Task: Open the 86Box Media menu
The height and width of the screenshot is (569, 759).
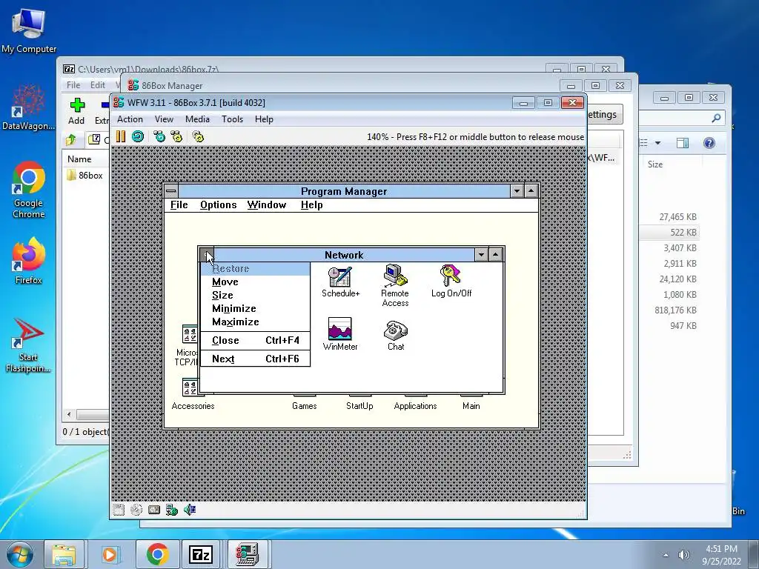Action: point(197,119)
